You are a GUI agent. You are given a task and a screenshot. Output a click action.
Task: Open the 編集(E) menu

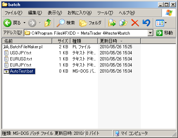coord(35,13)
